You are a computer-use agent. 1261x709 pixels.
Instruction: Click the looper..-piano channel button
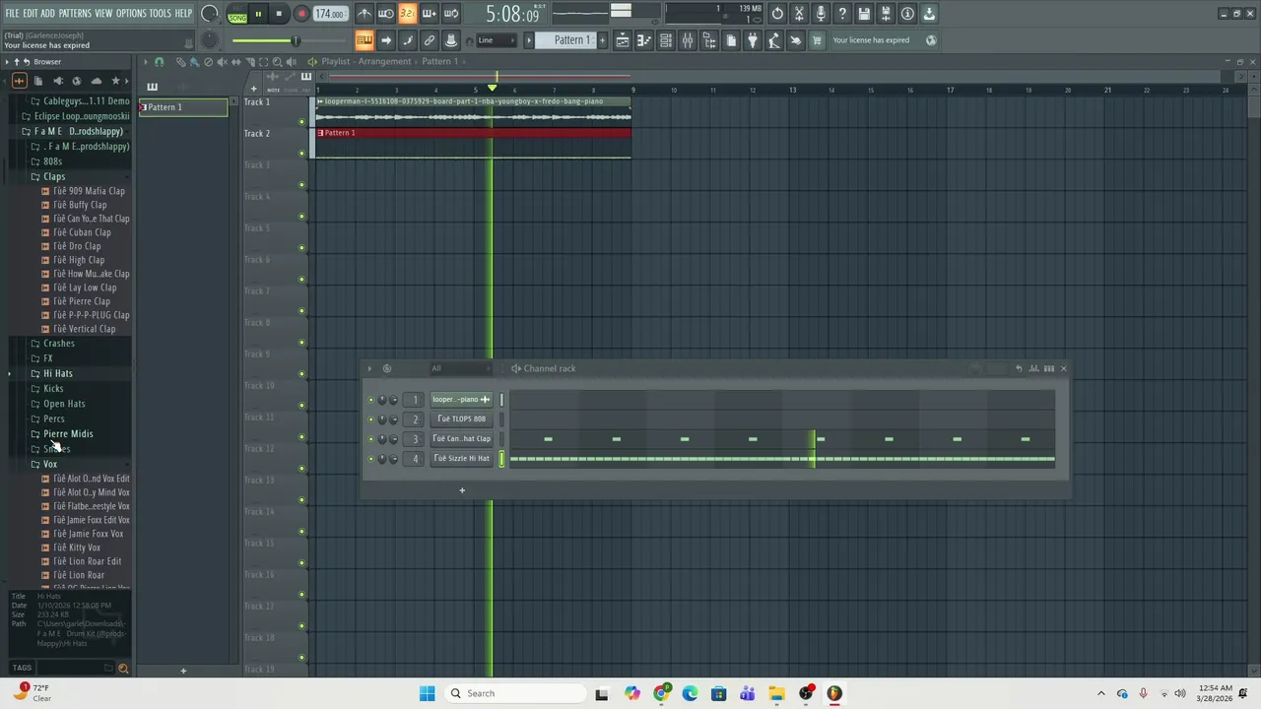click(461, 400)
